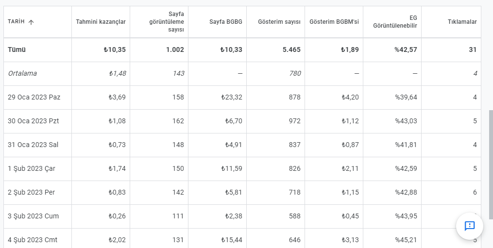
Task: Select the 4 Şub 2023 Cmt row
Action: 242,238
